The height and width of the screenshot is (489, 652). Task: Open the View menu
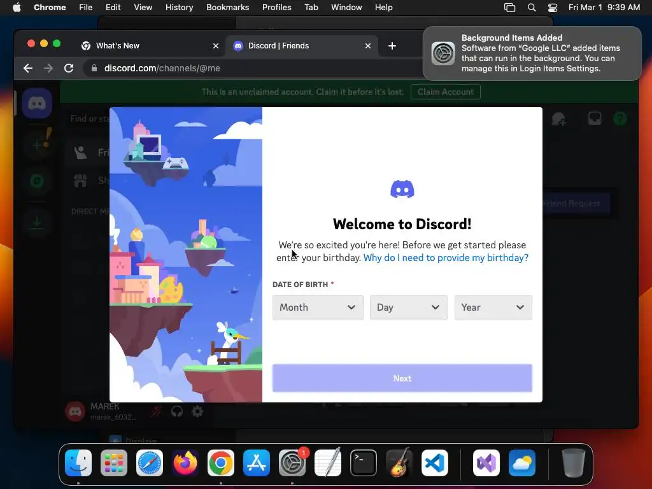(x=143, y=8)
